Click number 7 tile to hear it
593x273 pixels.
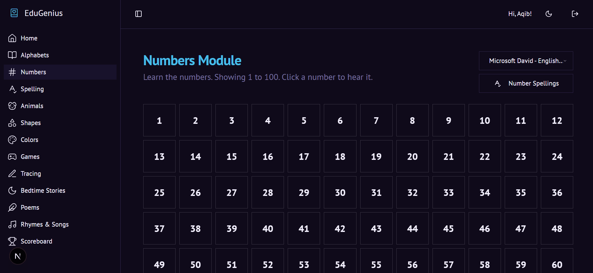(x=376, y=120)
